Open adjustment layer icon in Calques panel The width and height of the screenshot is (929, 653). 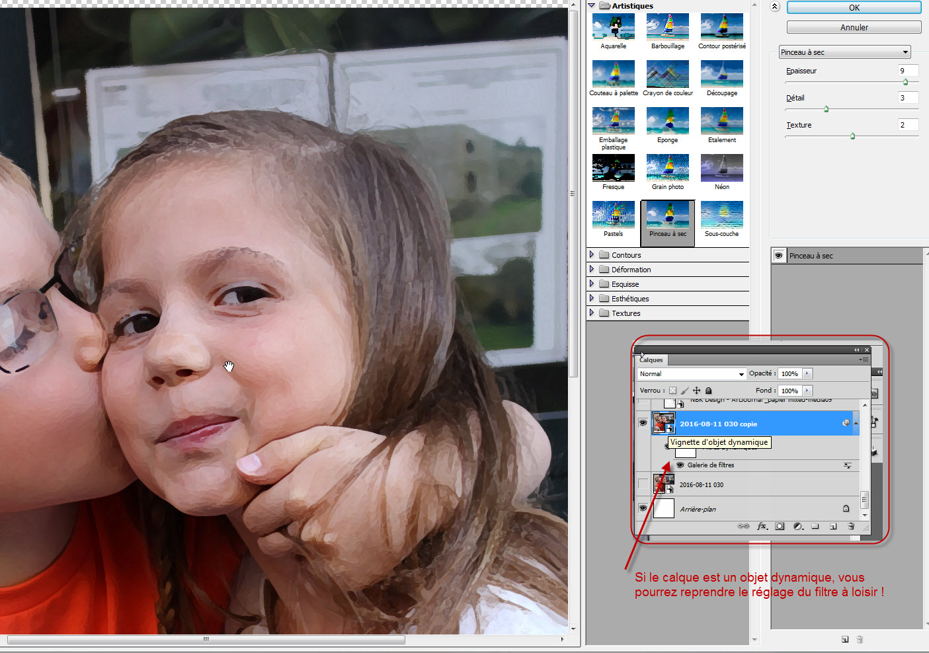798,526
